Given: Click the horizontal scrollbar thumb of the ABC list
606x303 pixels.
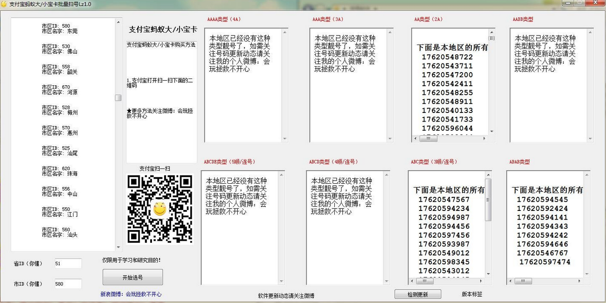Looking at the screenshot, I should 425,281.
